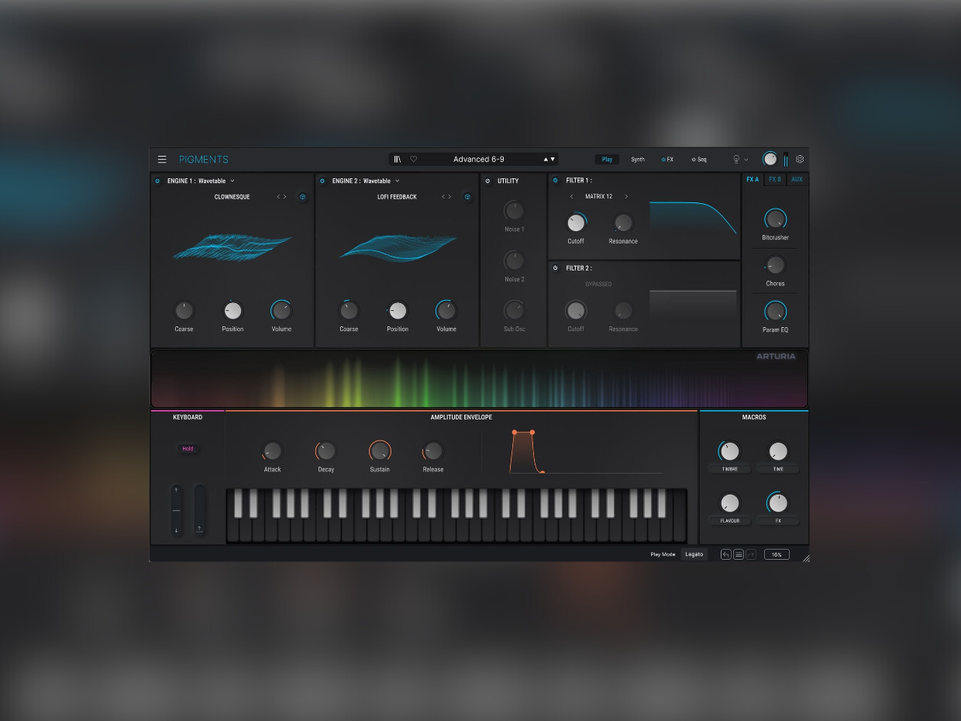
Task: Select the previous preset with up arrow
Action: coord(546,159)
